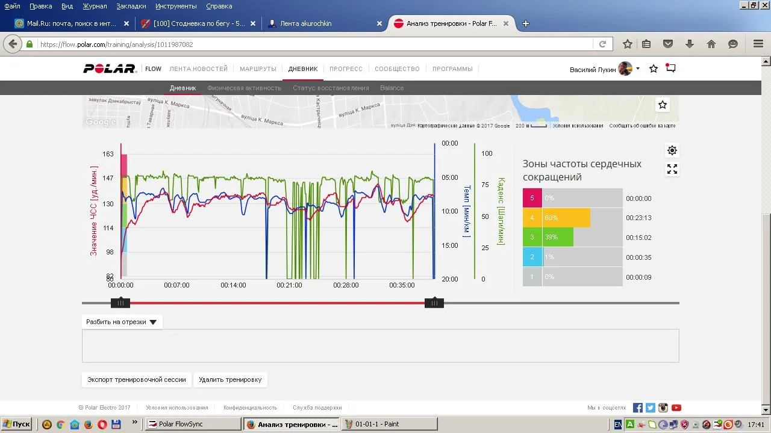Reload the current page

point(602,44)
